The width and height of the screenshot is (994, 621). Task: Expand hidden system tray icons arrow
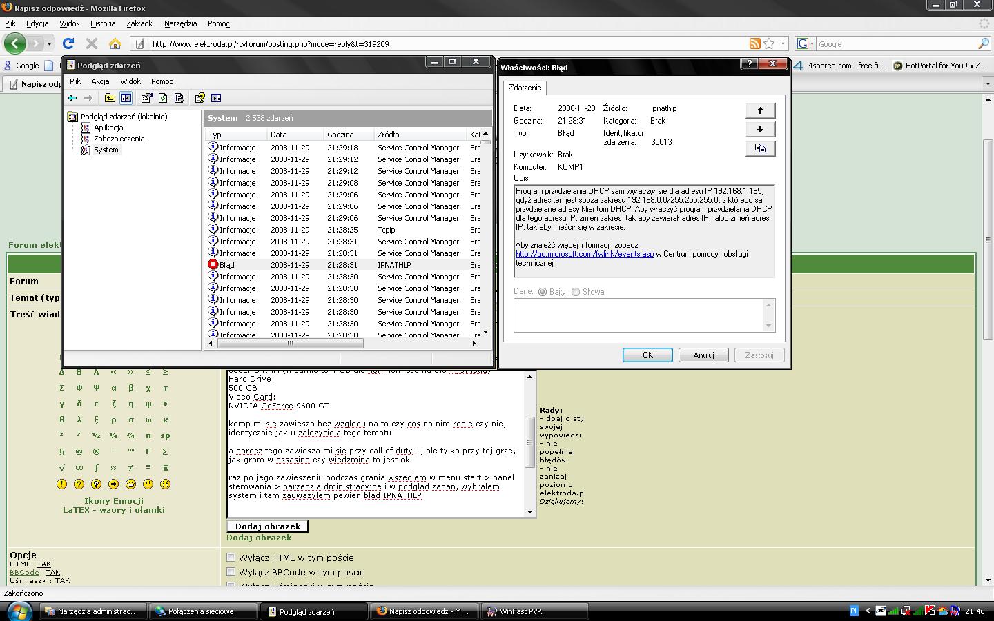(x=868, y=611)
